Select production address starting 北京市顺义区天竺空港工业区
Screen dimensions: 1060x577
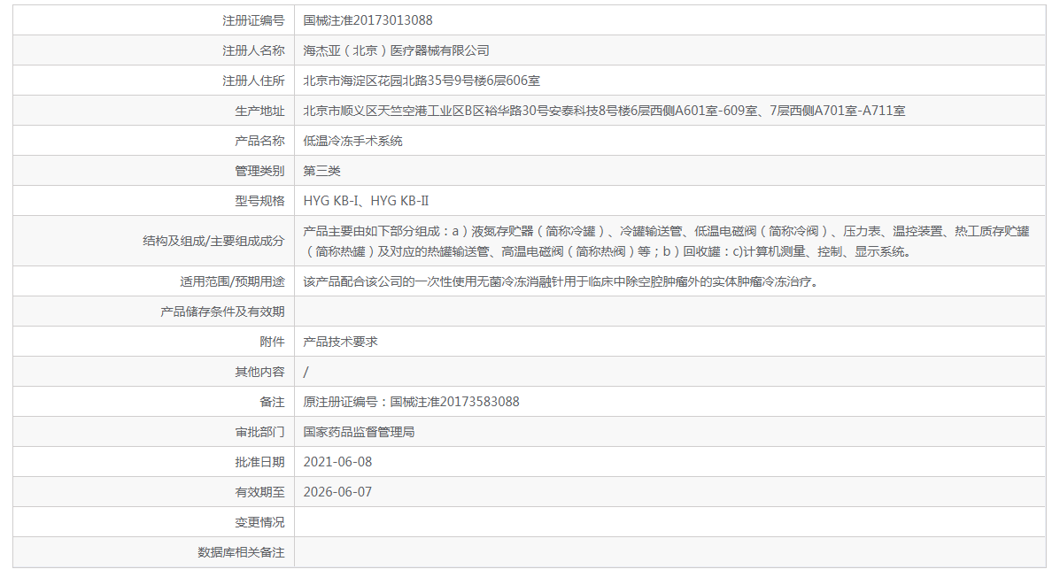(x=604, y=111)
